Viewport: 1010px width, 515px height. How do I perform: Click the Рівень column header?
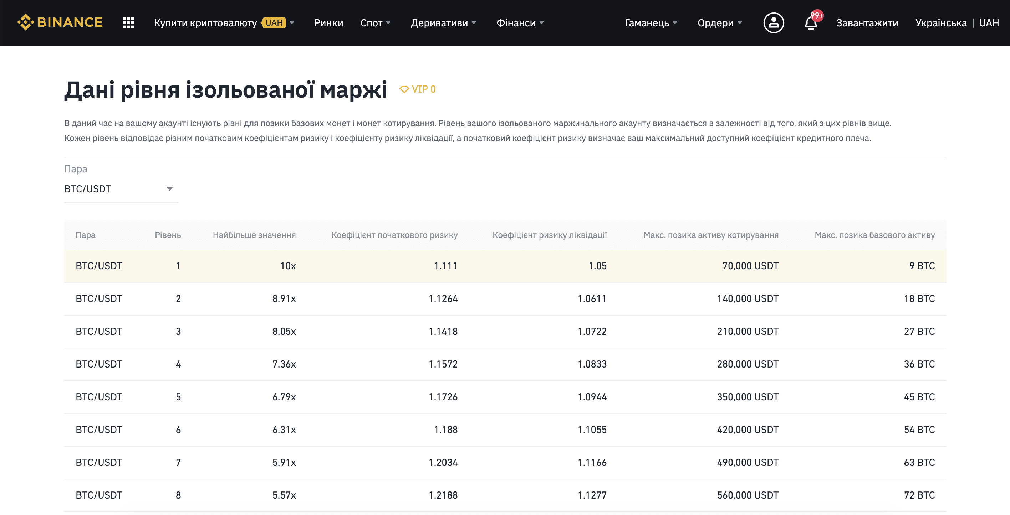pos(168,235)
